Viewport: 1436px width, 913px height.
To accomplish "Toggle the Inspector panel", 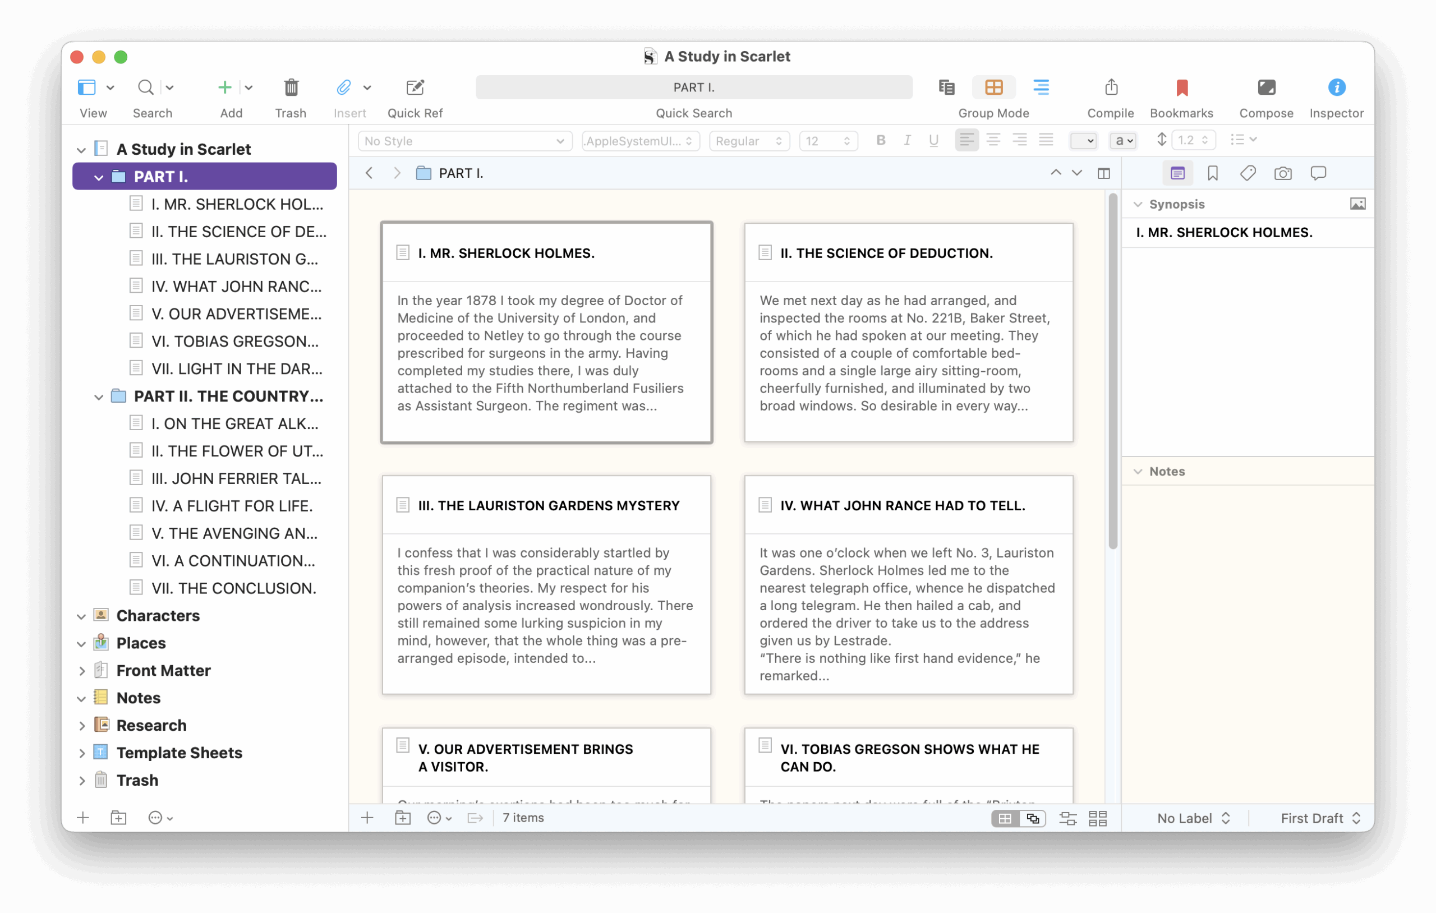I will 1336,87.
